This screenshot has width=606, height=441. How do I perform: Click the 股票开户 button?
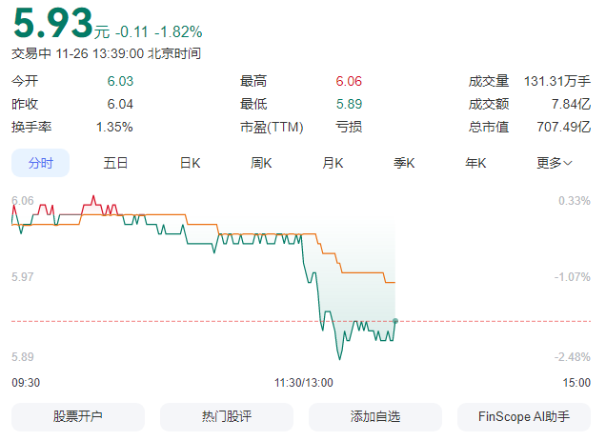(78, 416)
